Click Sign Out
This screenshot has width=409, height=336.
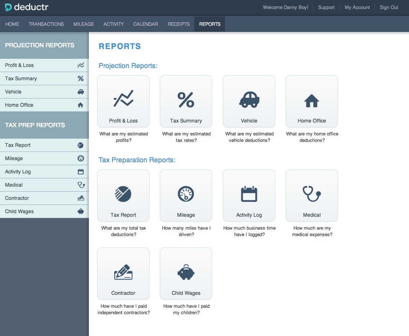(389, 7)
